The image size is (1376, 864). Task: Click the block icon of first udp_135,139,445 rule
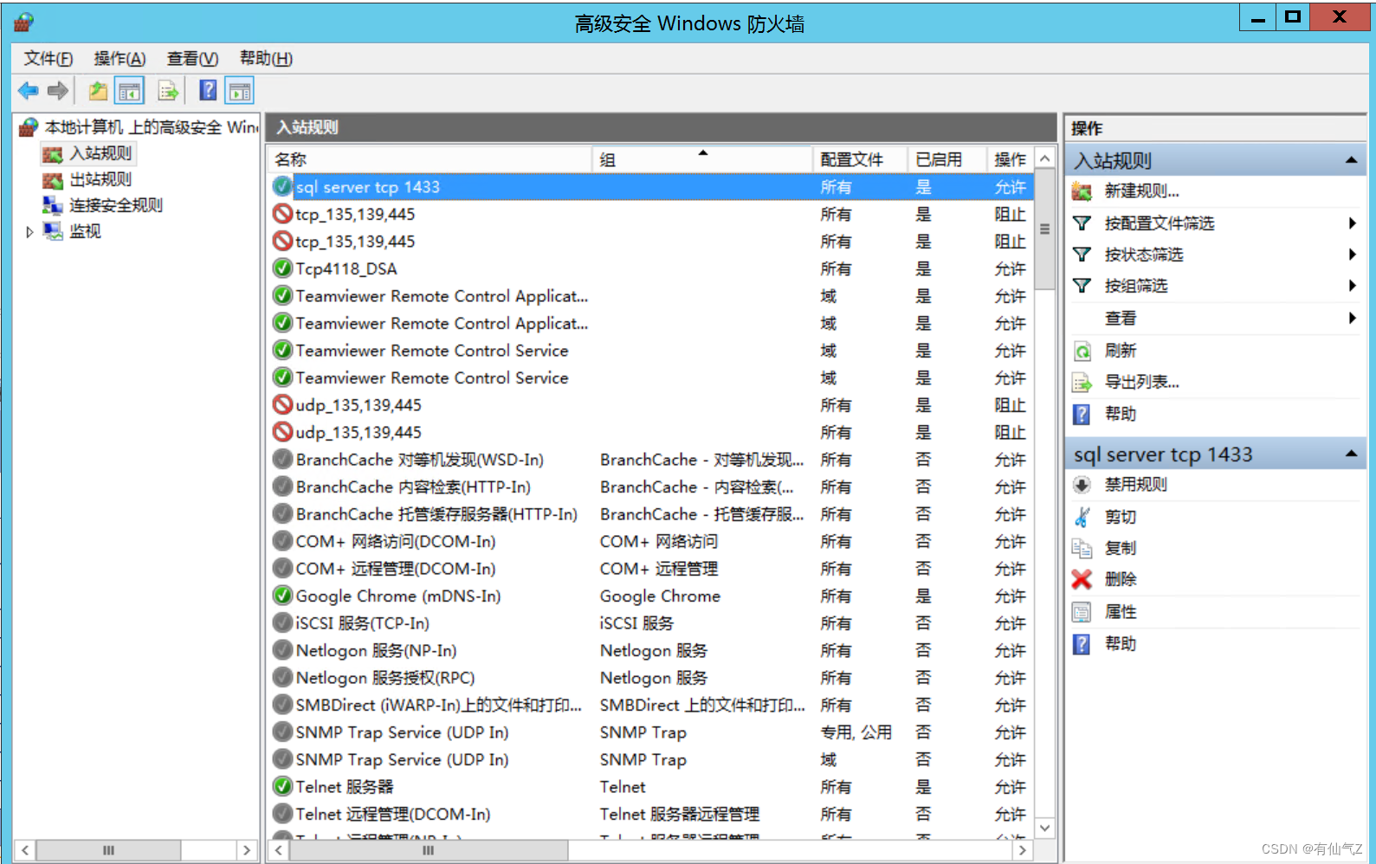tap(282, 404)
